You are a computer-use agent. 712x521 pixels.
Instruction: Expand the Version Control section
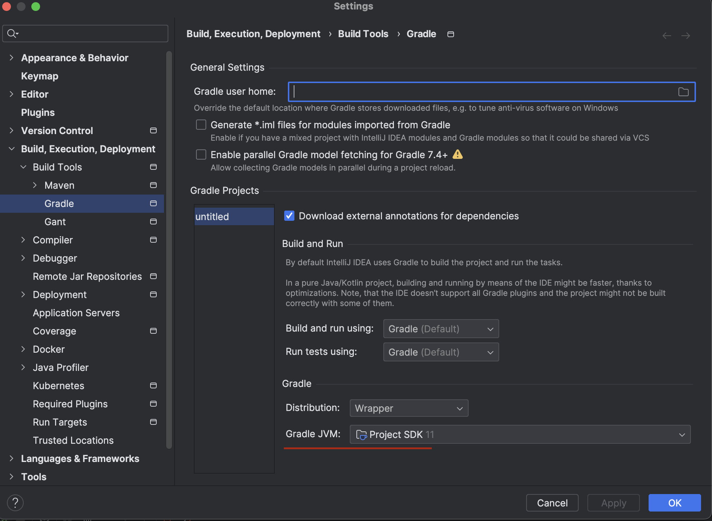pos(11,130)
